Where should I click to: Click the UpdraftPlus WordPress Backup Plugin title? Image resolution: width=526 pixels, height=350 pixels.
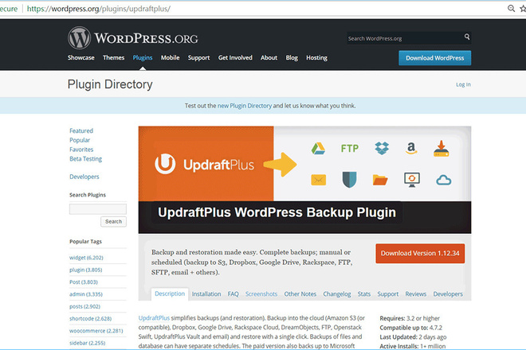(277, 212)
